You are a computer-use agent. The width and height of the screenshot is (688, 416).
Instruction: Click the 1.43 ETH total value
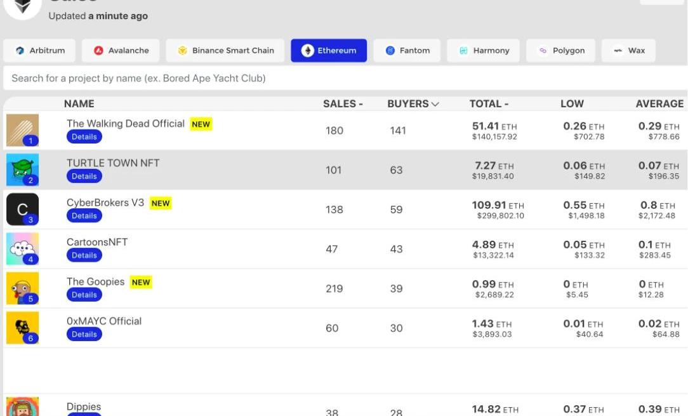click(492, 324)
